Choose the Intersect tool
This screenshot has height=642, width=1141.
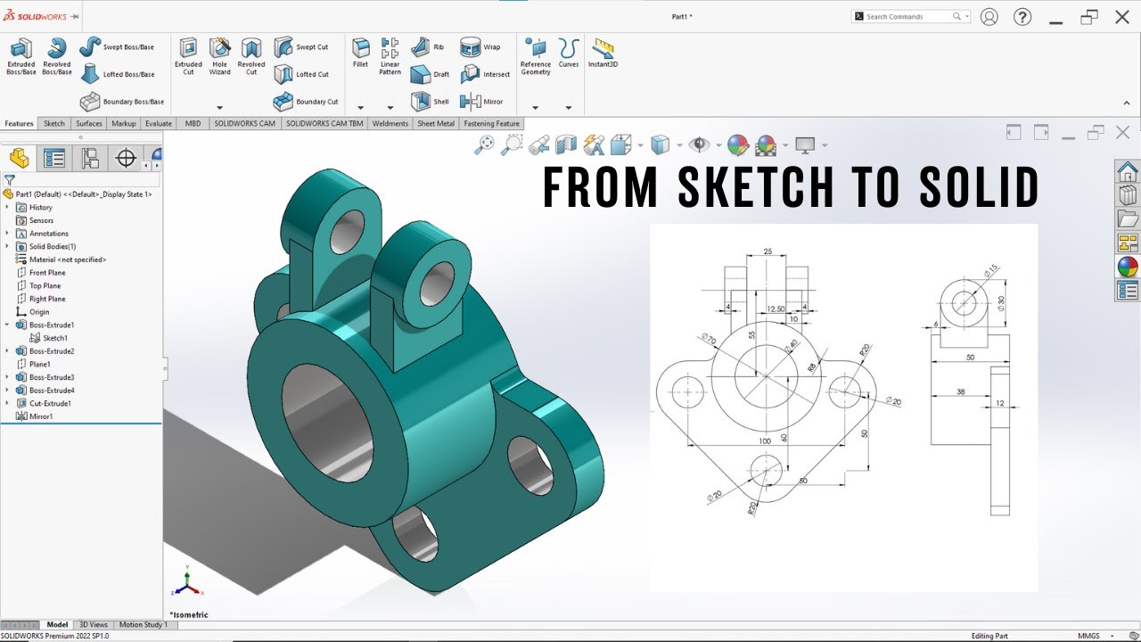tap(486, 74)
